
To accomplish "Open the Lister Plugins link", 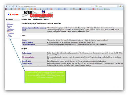I will click(26, 61).
